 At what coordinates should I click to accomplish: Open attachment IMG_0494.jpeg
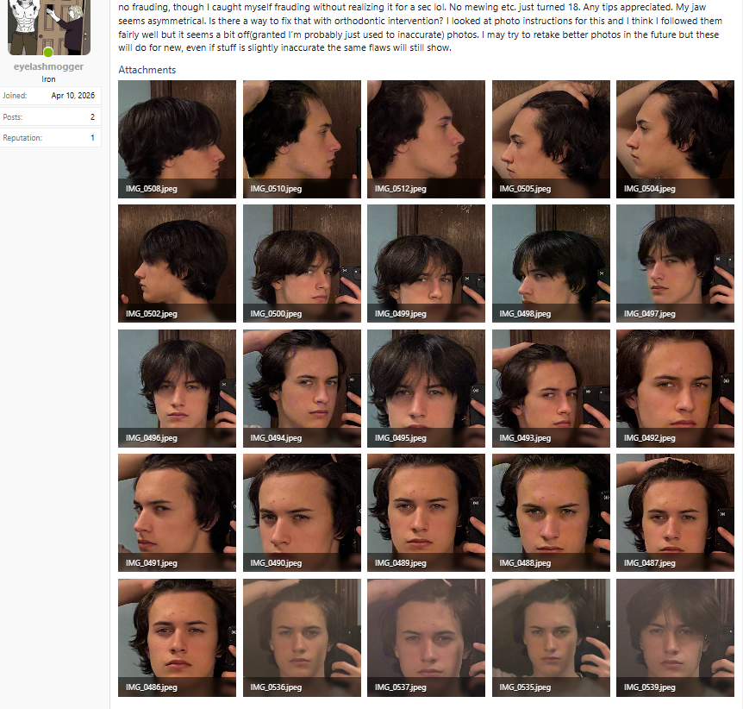(302, 388)
